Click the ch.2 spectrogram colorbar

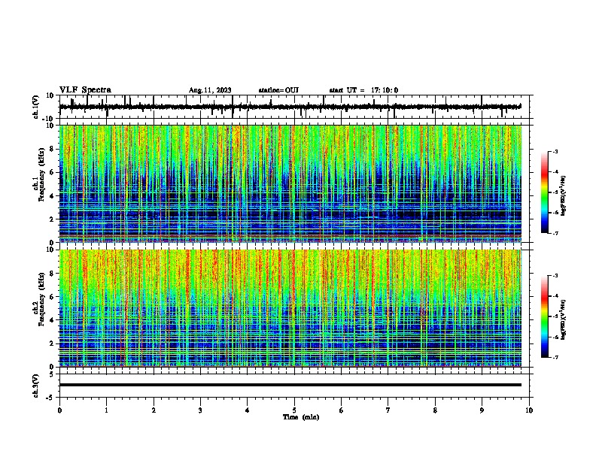545,316
